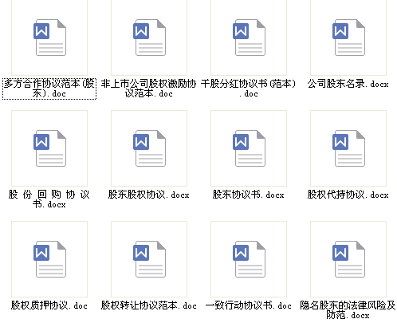Image resolution: width=397 pixels, height=323 pixels.
Task: Click the file name 非上市公司股权激励协议范本.doc
Action: (149, 89)
